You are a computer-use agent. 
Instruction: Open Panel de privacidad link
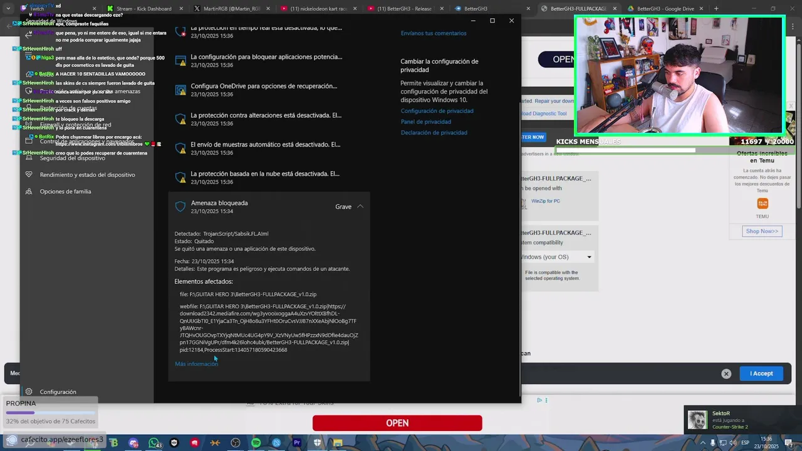[x=426, y=122]
